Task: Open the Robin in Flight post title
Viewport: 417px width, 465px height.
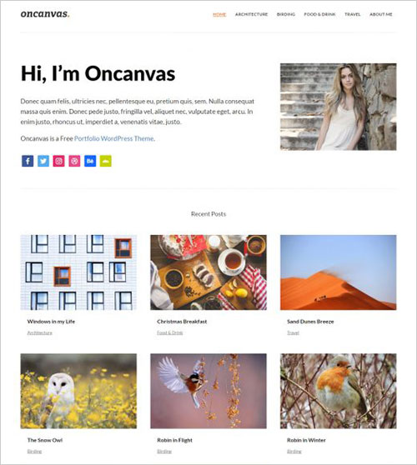Action: tap(175, 440)
